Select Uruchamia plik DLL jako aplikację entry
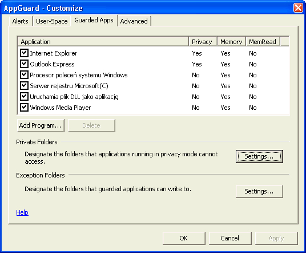Viewport: 306px width, 253px height. (74, 97)
